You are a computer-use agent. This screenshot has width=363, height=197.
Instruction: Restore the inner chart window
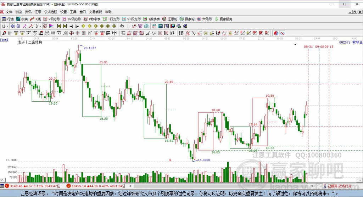(x=354, y=12)
